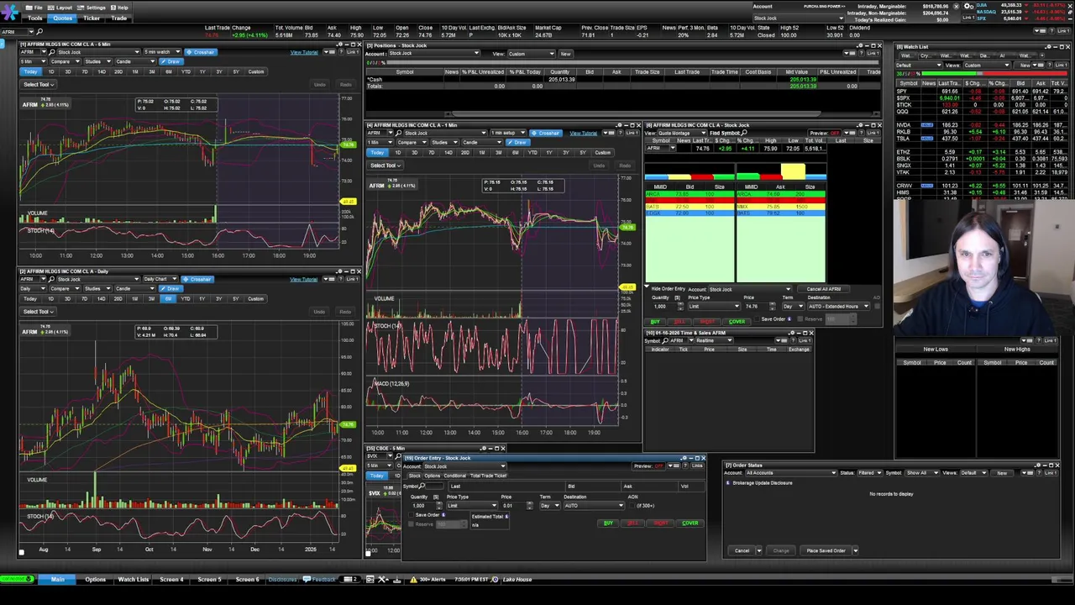Click tools wrench icon in status bar
The width and height of the screenshot is (1075, 605).
click(x=381, y=579)
